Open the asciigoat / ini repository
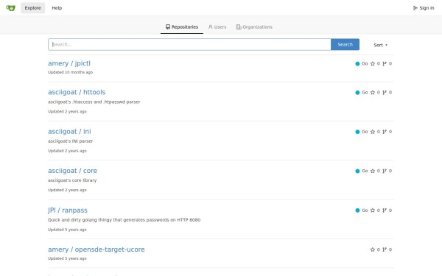This screenshot has width=442, height=276. click(69, 132)
